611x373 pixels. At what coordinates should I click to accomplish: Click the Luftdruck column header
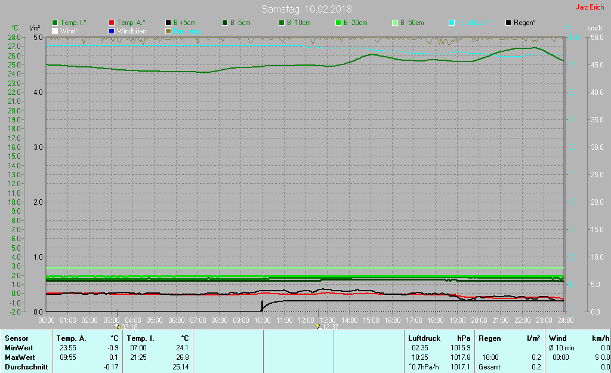pos(424,338)
